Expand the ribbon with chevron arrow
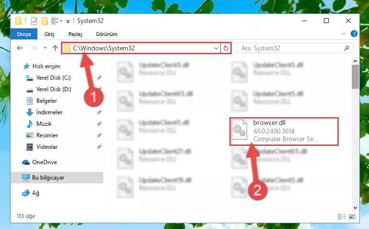Viewport: 369px width, 229px height. point(344,34)
